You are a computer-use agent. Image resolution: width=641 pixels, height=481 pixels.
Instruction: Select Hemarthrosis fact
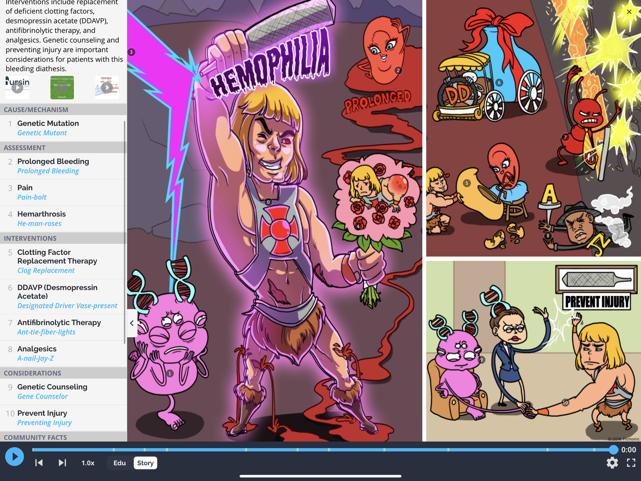[63, 219]
